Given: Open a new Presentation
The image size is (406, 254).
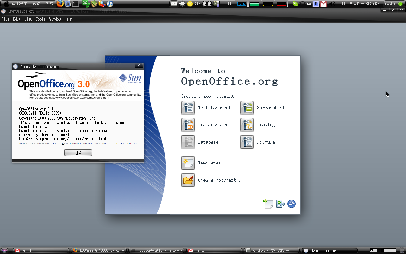Looking at the screenshot, I should [188, 125].
